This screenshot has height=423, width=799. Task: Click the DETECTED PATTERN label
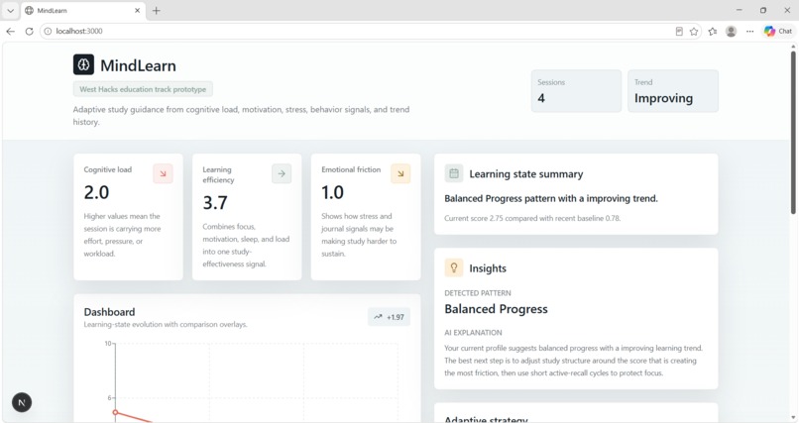[x=478, y=293]
